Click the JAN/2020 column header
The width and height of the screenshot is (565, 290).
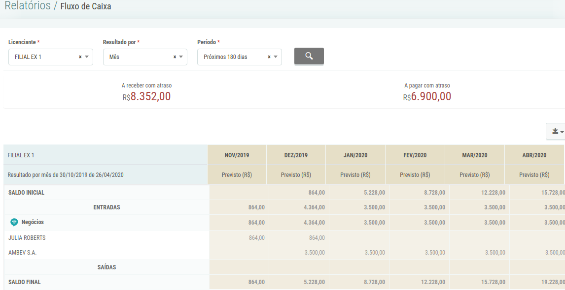point(355,155)
